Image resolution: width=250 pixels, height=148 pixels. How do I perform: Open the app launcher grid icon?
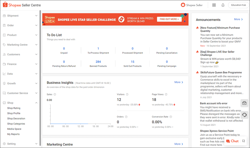click(x=214, y=5)
